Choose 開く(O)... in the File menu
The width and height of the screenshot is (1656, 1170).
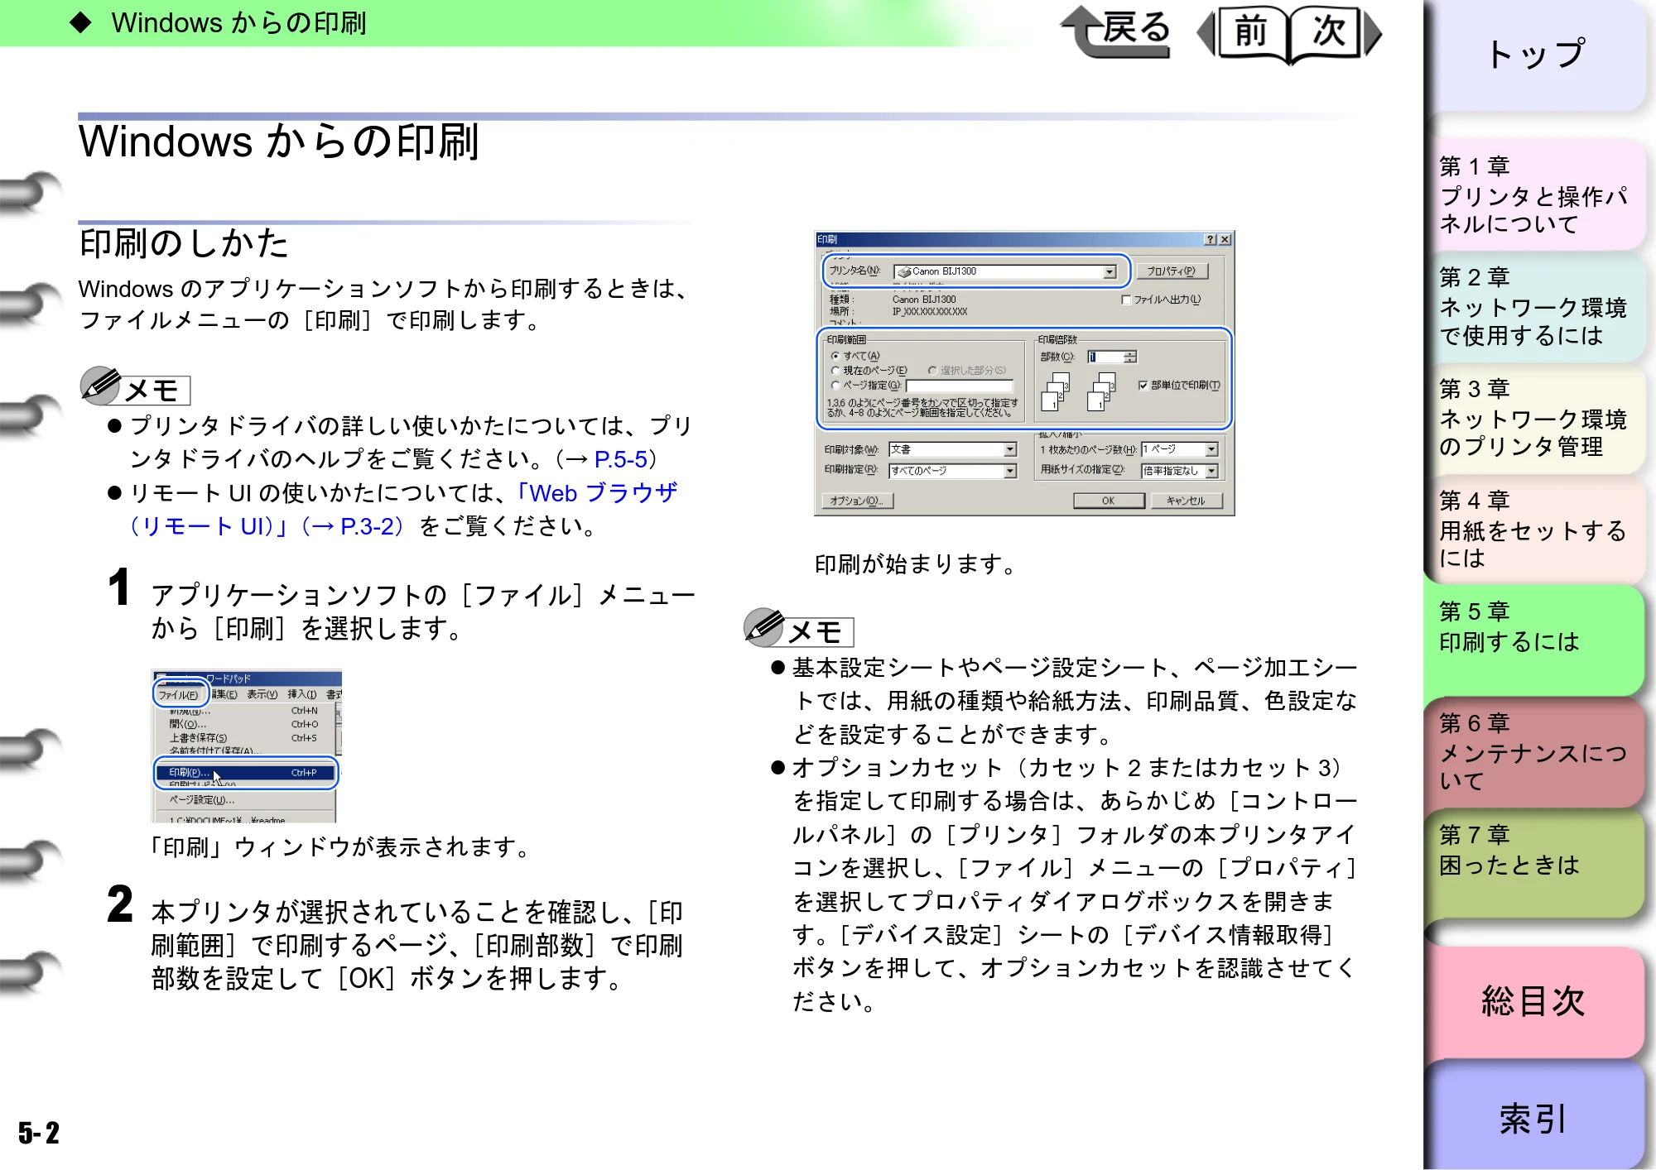point(243,724)
